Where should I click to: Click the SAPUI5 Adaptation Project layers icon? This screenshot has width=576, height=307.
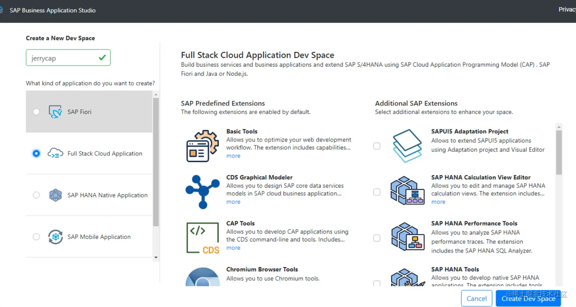coord(407,146)
